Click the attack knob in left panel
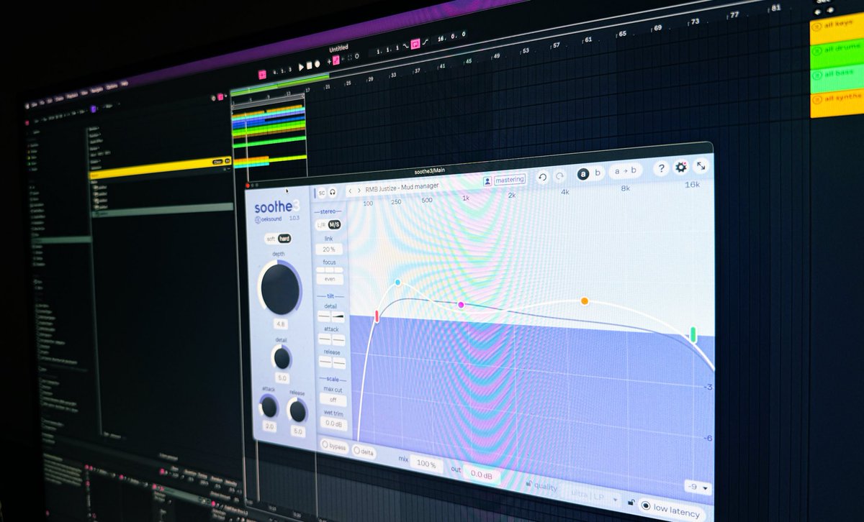864x522 pixels. pyautogui.click(x=269, y=407)
